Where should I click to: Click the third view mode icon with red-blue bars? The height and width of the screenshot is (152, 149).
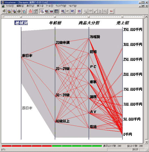52,11
